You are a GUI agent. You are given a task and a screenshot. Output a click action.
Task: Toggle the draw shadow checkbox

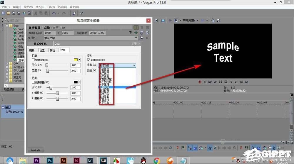coord(33,82)
